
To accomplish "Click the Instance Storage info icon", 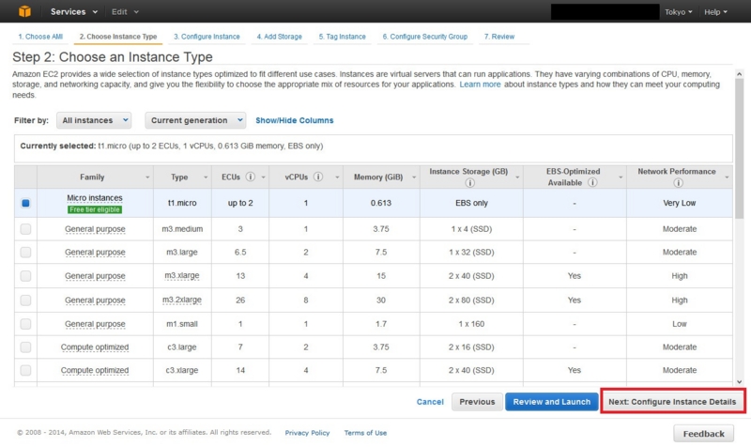I will [x=470, y=182].
